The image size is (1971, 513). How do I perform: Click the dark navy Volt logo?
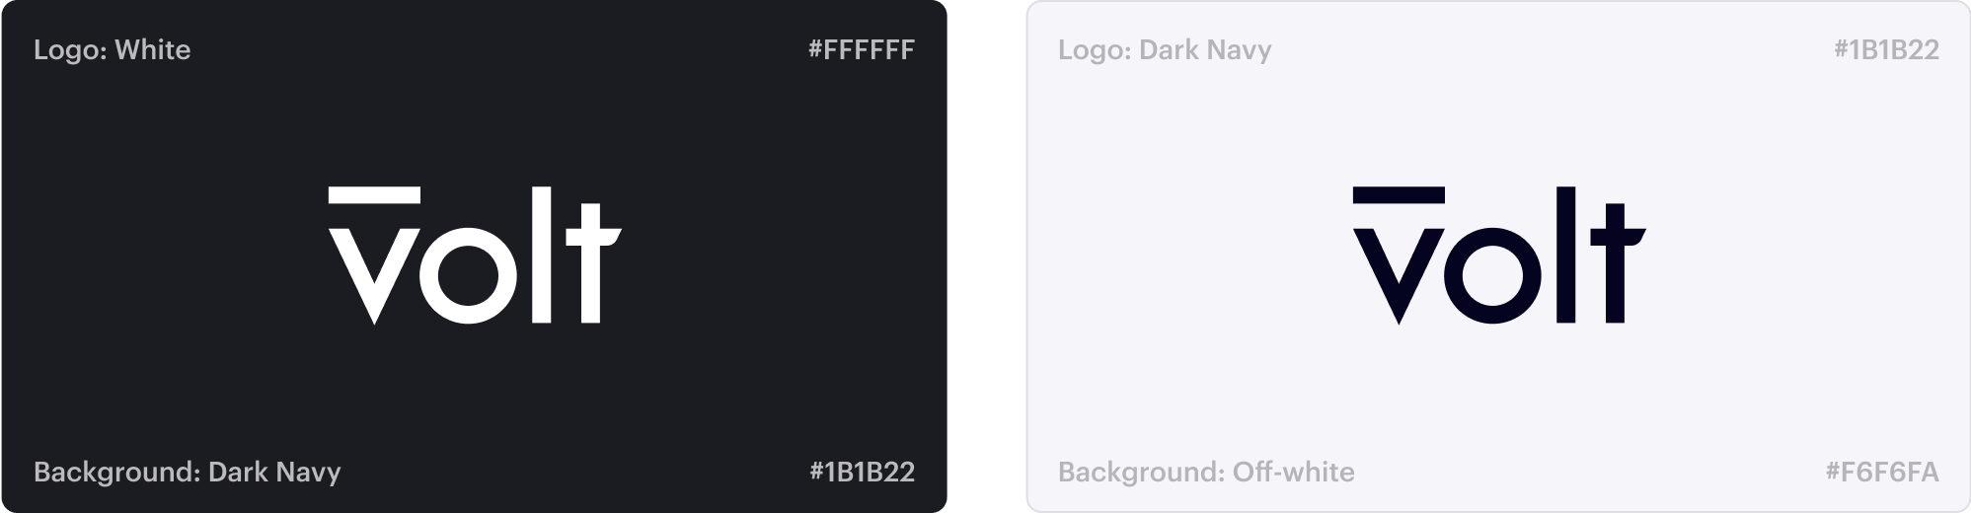(x=1499, y=255)
